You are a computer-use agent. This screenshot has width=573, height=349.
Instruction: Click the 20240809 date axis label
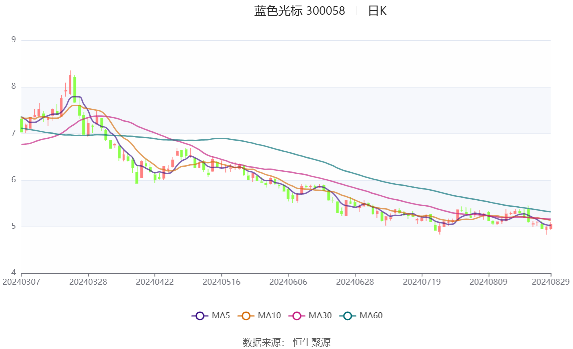488,282
